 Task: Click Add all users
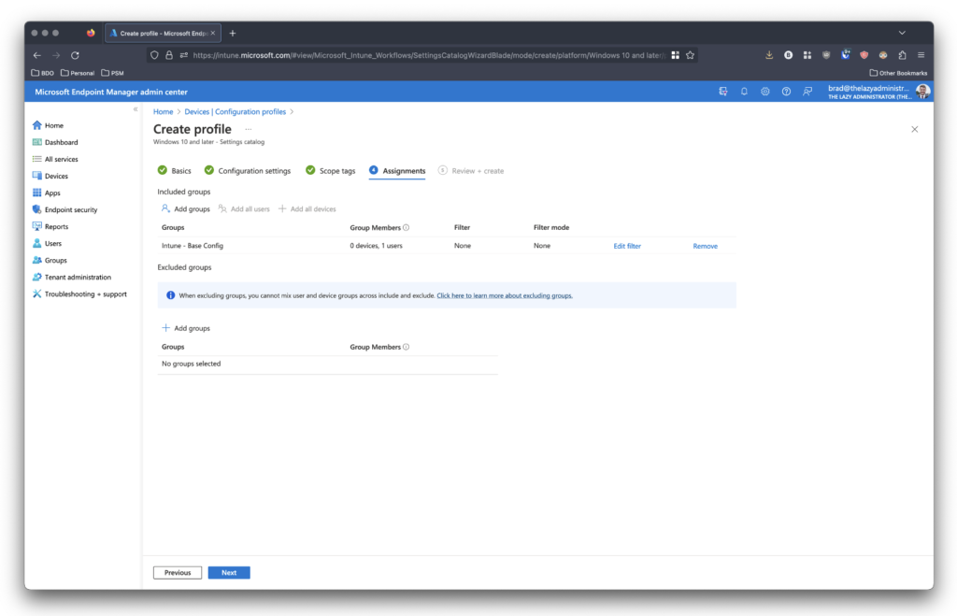244,208
